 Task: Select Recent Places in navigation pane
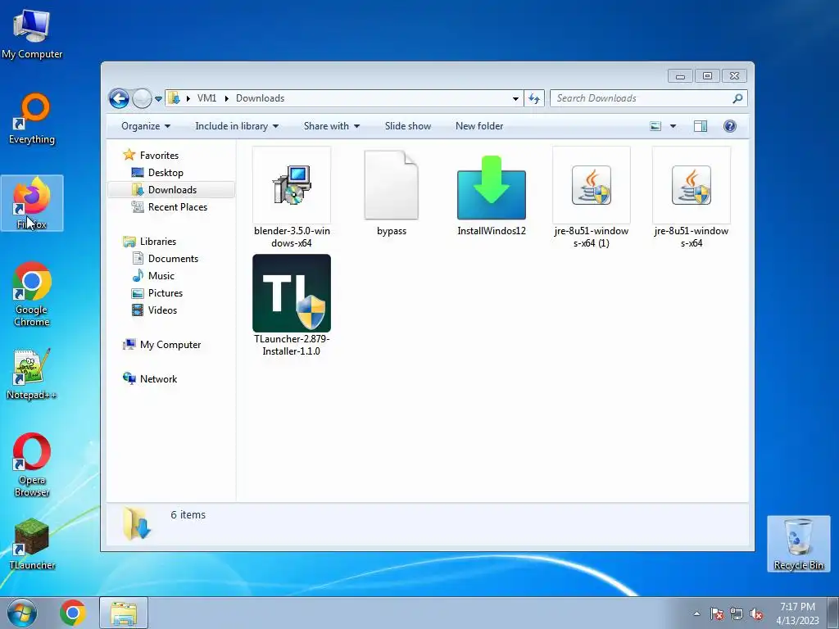point(178,207)
